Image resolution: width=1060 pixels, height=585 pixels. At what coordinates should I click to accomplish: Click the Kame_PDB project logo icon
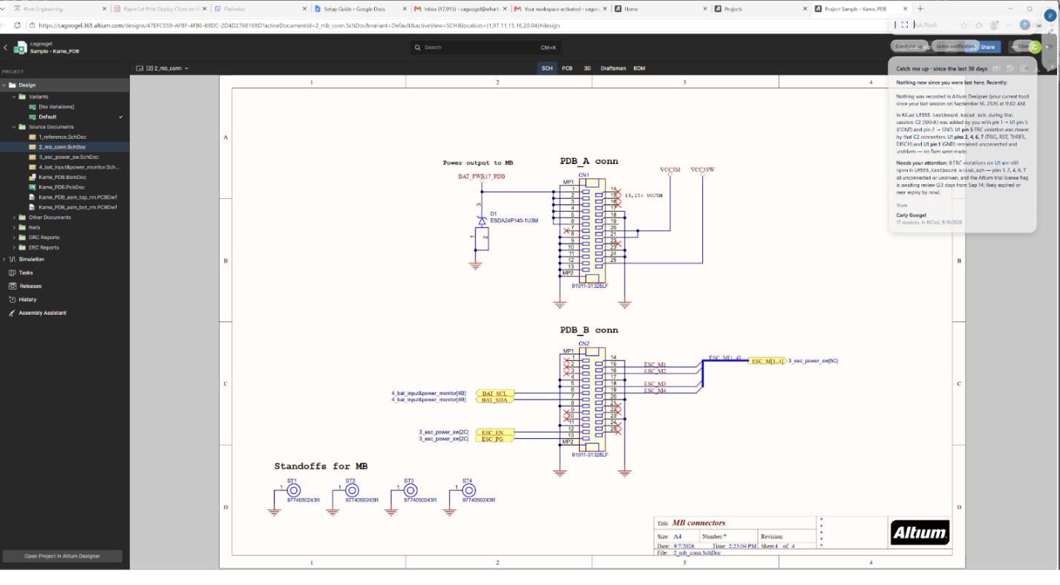click(20, 48)
